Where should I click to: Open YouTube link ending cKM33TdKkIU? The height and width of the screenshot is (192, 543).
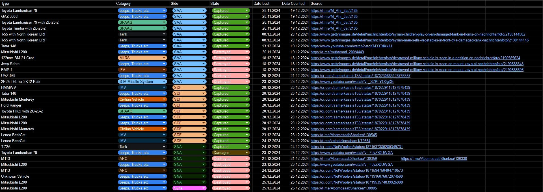pos(351,46)
